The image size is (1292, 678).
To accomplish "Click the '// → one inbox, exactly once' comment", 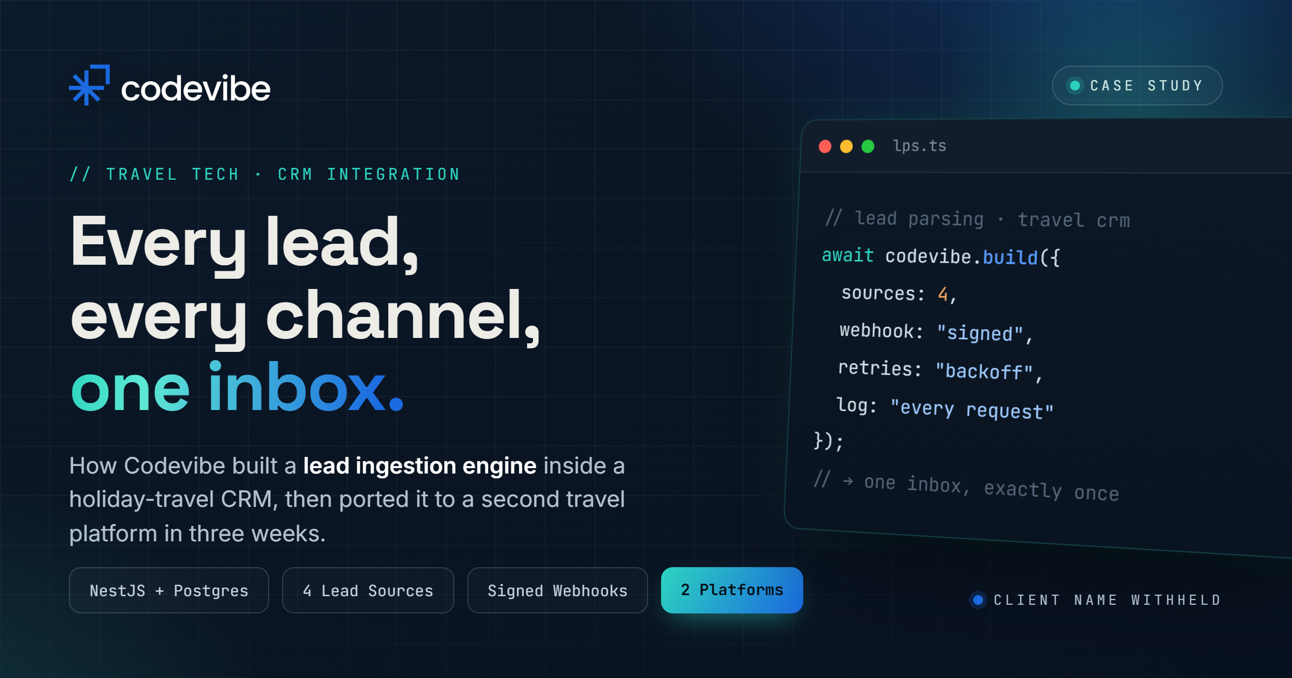I will pyautogui.click(x=966, y=486).
